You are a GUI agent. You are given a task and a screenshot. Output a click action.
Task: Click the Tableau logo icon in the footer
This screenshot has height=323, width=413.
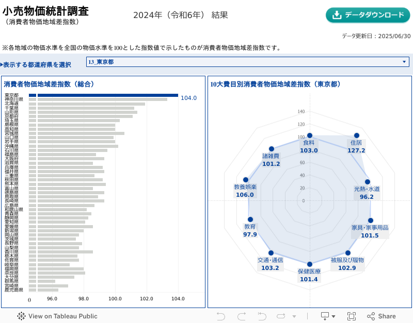click(x=21, y=316)
